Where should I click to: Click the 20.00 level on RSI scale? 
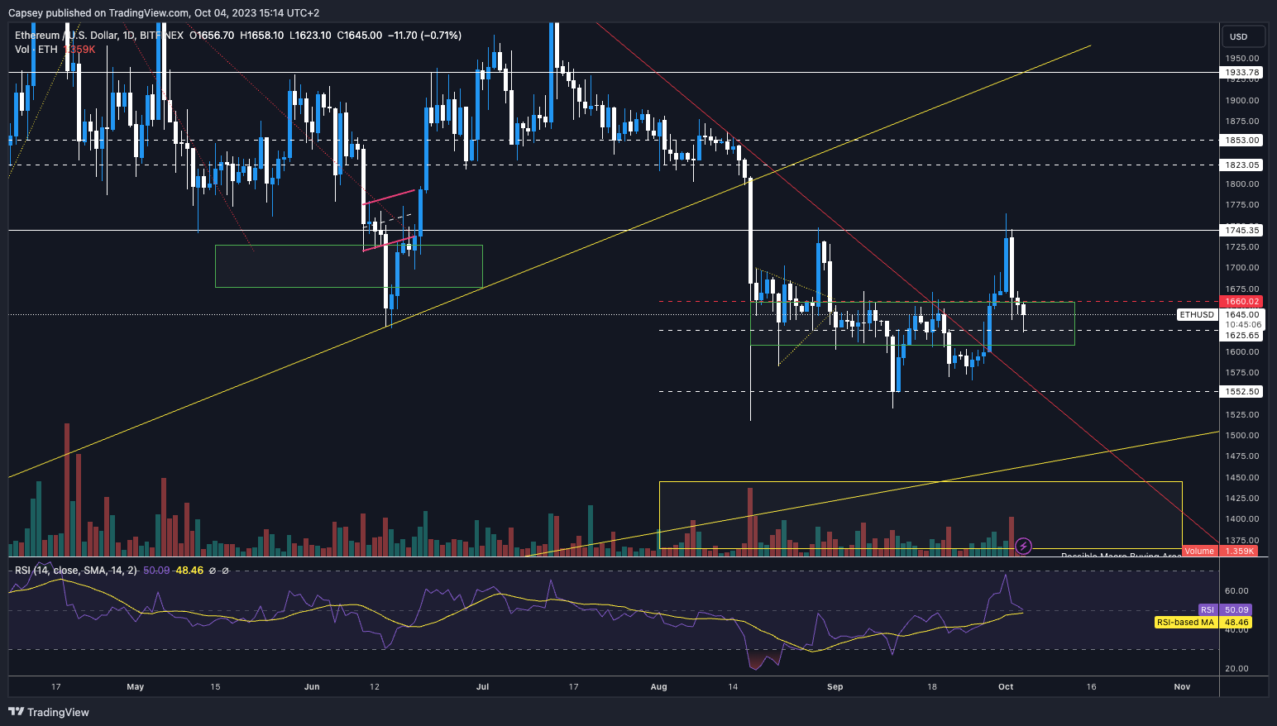[1236, 669]
